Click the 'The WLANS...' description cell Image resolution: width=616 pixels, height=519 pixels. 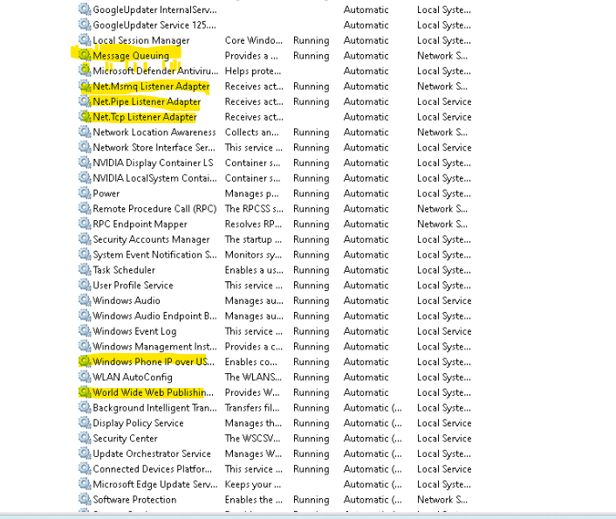(253, 377)
